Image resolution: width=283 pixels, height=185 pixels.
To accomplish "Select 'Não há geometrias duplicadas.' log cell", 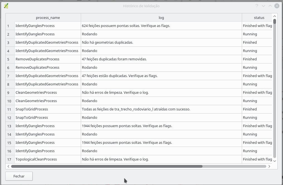I will [161, 42].
